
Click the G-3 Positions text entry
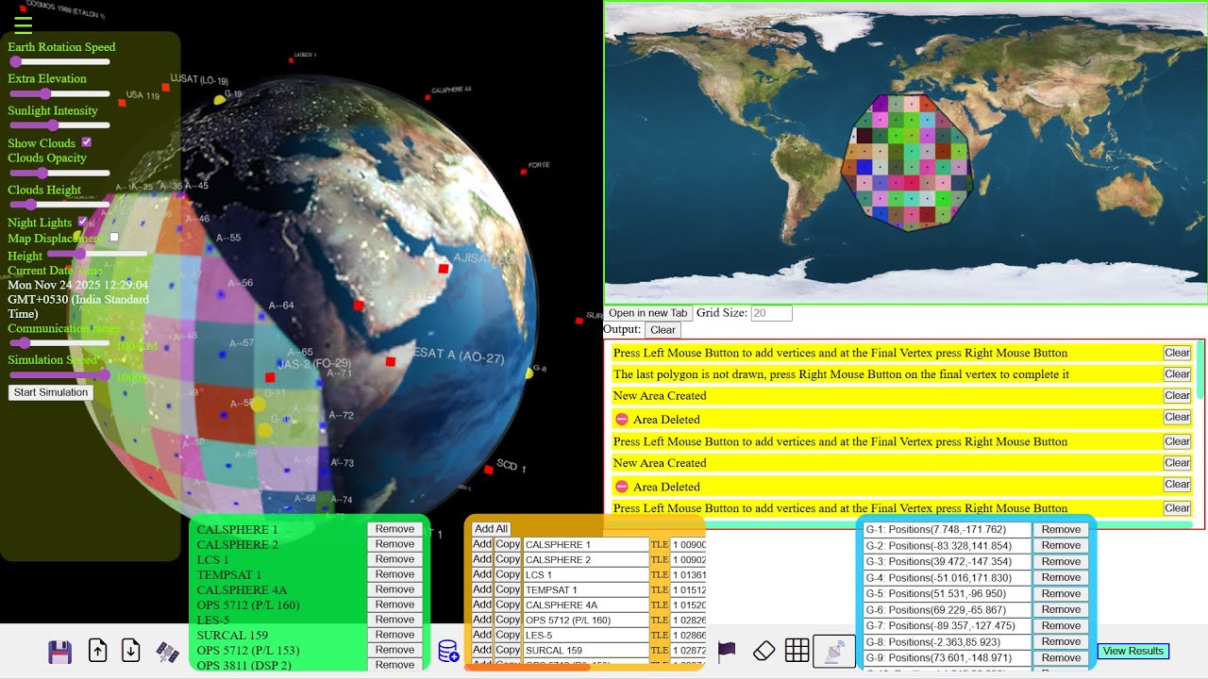[x=948, y=562]
